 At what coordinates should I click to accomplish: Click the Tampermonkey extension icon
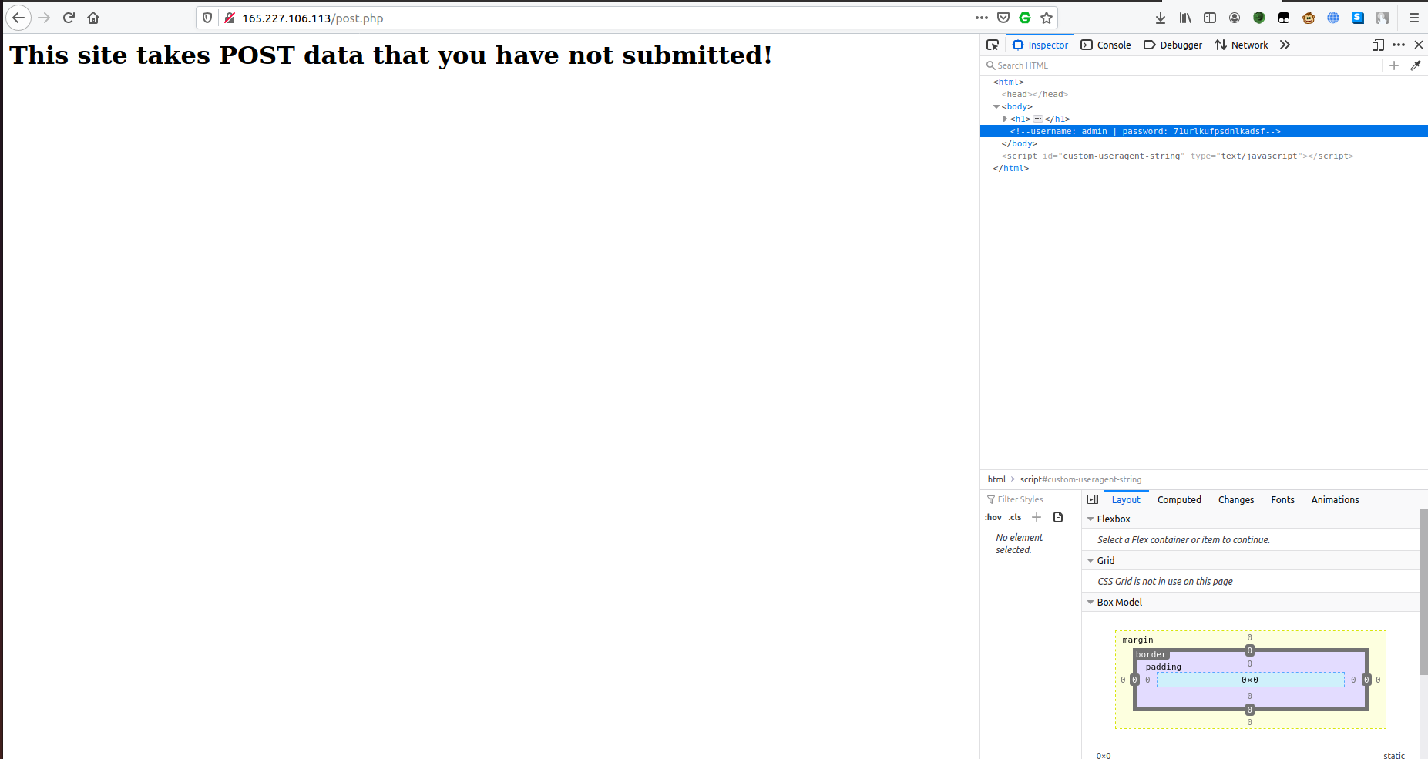(x=1284, y=18)
